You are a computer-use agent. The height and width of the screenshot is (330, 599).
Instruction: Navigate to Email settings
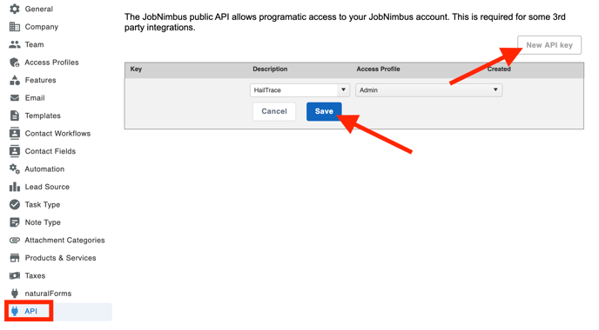point(35,98)
